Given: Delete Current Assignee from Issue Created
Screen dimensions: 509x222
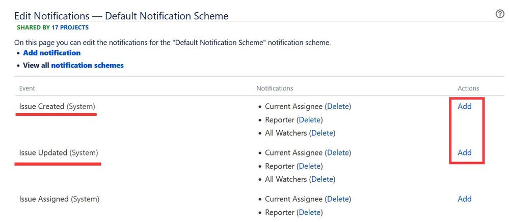Looking at the screenshot, I should pyautogui.click(x=338, y=106).
